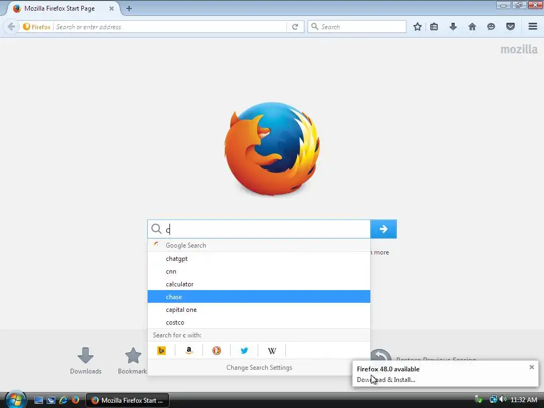Close the Mozilla Firefox Start Page tab
544x408 pixels.
[112, 8]
